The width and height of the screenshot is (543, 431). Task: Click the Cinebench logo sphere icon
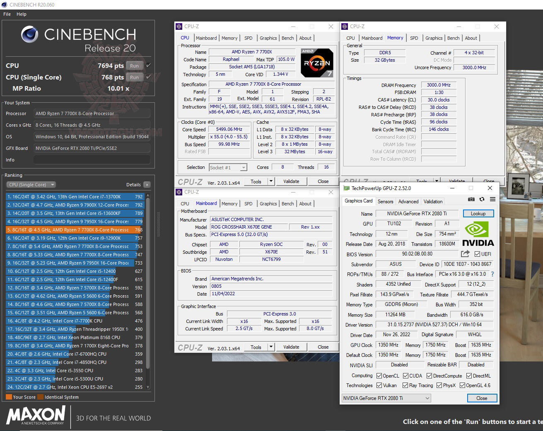pyautogui.click(x=30, y=35)
